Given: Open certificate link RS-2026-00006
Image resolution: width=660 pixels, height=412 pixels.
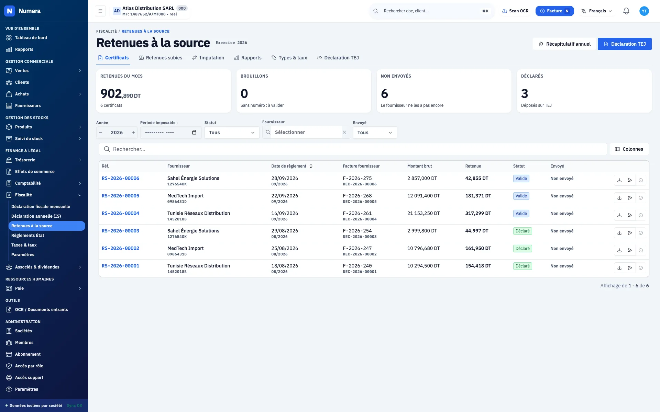Looking at the screenshot, I should point(120,178).
